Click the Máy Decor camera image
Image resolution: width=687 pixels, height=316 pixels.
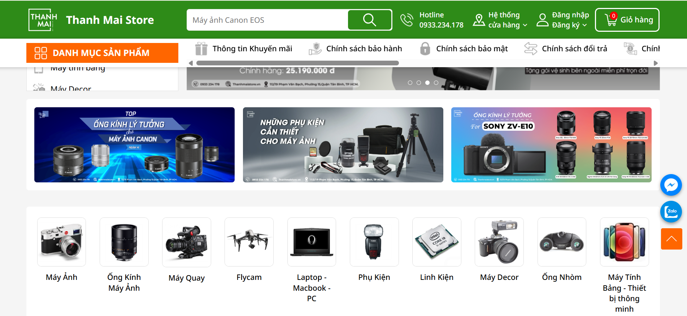click(x=499, y=242)
